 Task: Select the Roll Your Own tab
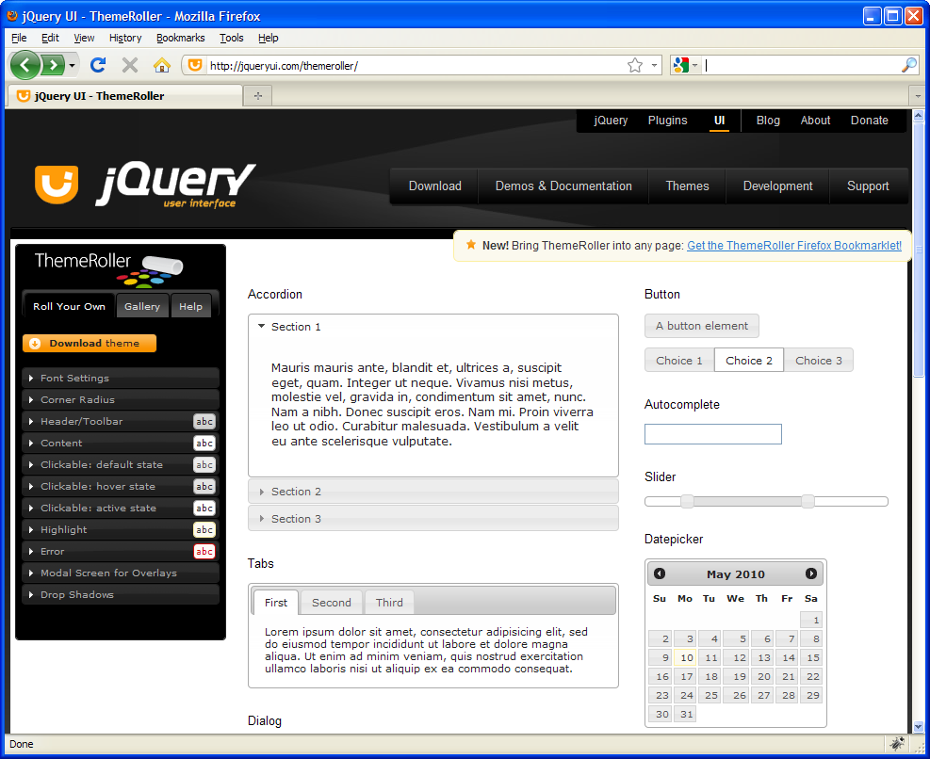[69, 307]
